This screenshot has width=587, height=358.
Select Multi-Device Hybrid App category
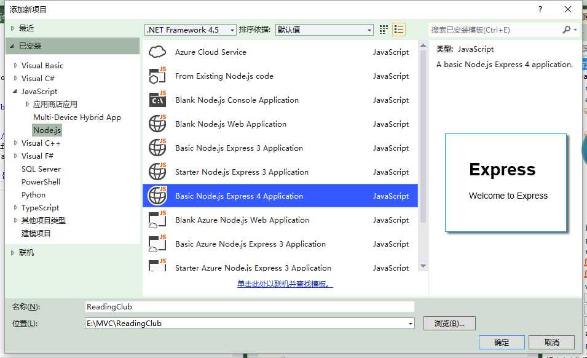pos(77,117)
